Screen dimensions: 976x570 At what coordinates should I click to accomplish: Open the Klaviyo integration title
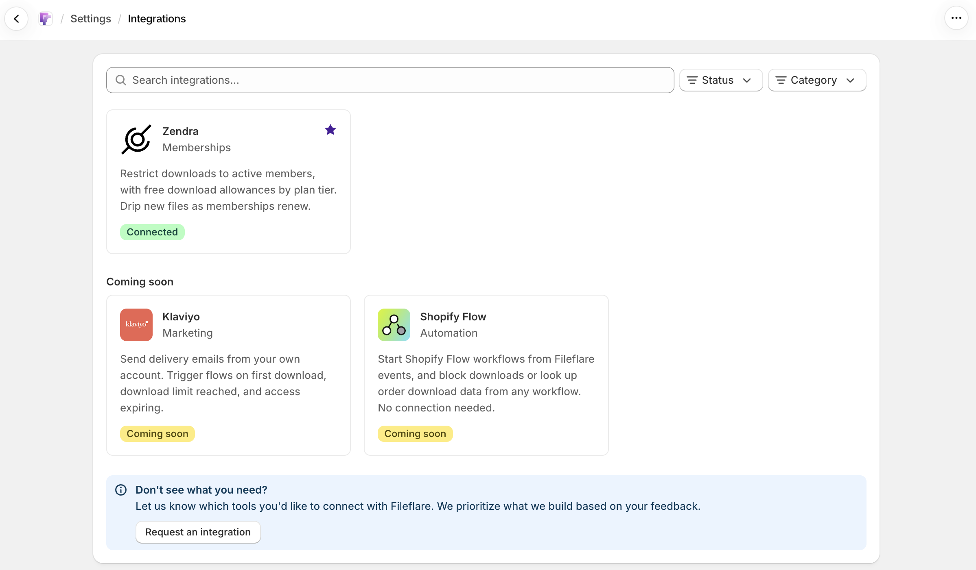[x=181, y=317]
